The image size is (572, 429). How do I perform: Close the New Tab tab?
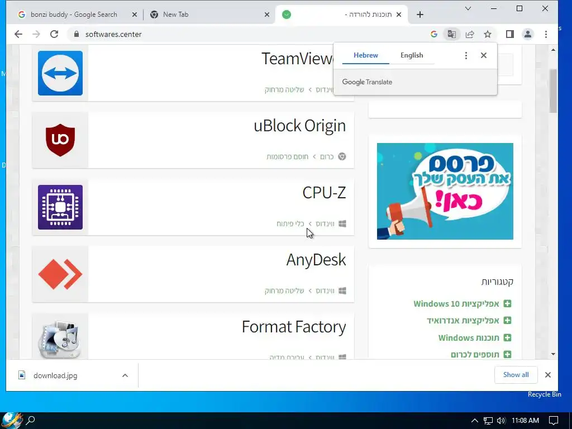coord(267,15)
